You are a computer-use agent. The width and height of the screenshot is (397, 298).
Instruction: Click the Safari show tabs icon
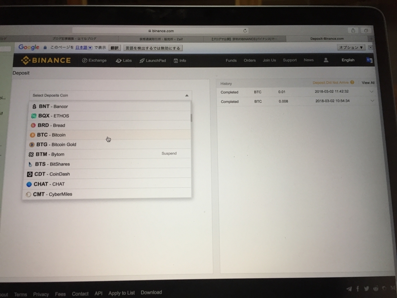366,30
